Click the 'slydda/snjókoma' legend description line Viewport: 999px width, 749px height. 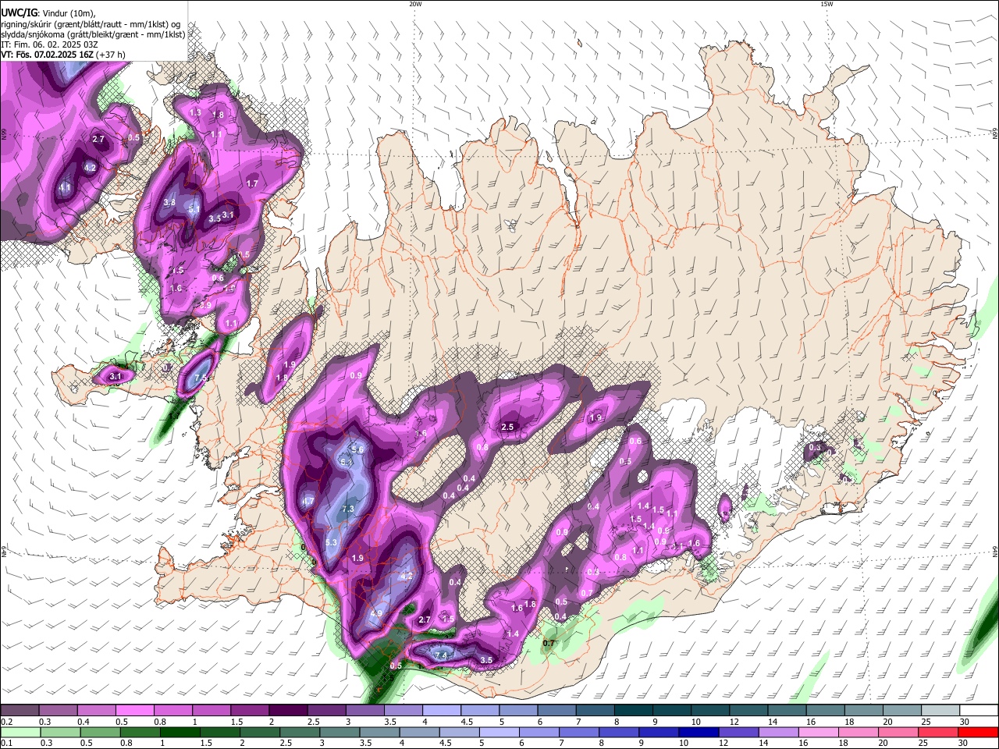pyautogui.click(x=93, y=34)
